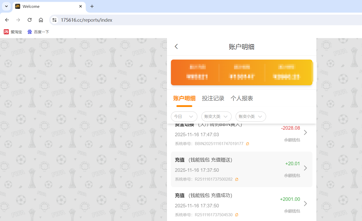Open the 百度一下 bookmark
The height and width of the screenshot is (221, 362).
point(38,32)
